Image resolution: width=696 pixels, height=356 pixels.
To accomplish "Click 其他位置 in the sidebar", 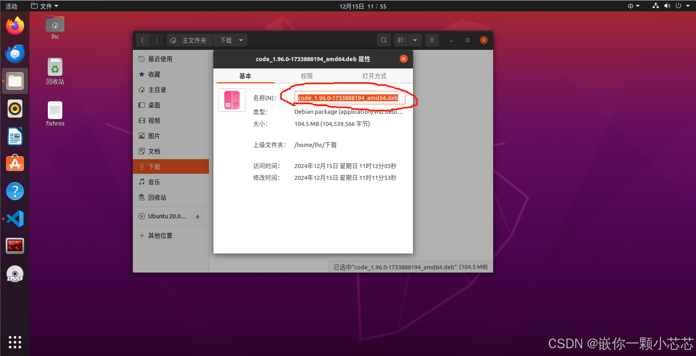I will click(x=171, y=236).
